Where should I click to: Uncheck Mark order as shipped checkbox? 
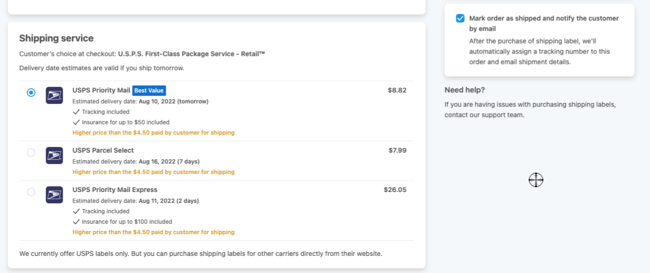pyautogui.click(x=460, y=18)
